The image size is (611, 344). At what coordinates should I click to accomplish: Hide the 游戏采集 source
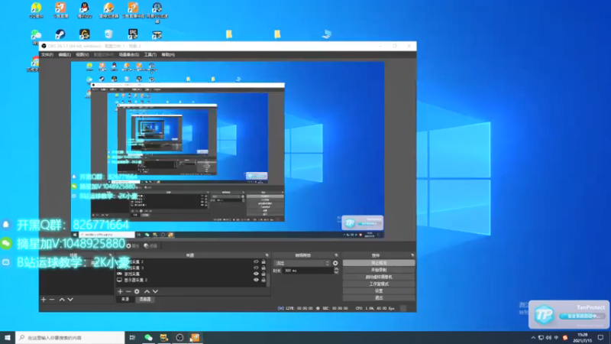(256, 274)
